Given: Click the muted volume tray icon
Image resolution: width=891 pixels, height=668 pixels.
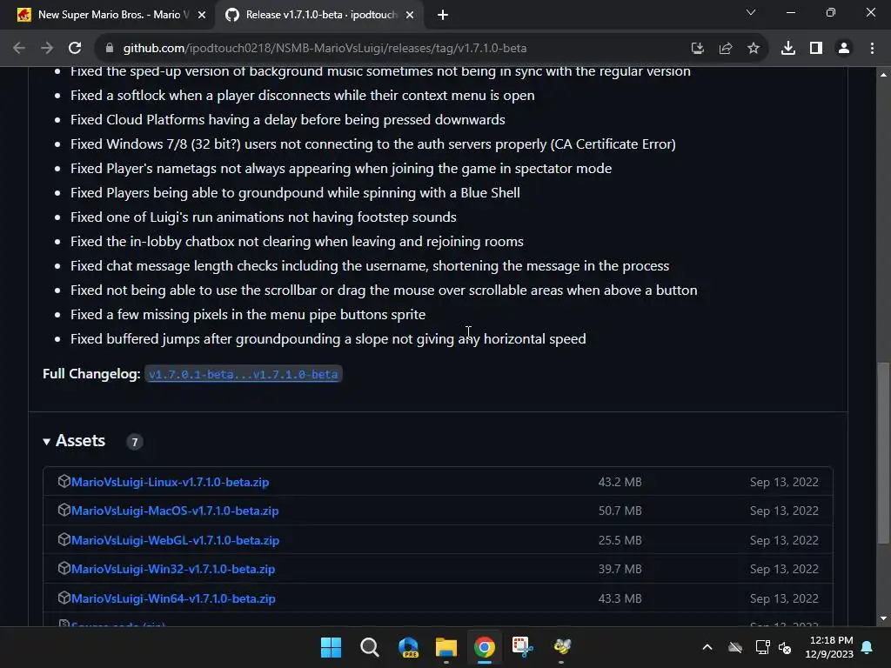Looking at the screenshot, I should point(785,647).
